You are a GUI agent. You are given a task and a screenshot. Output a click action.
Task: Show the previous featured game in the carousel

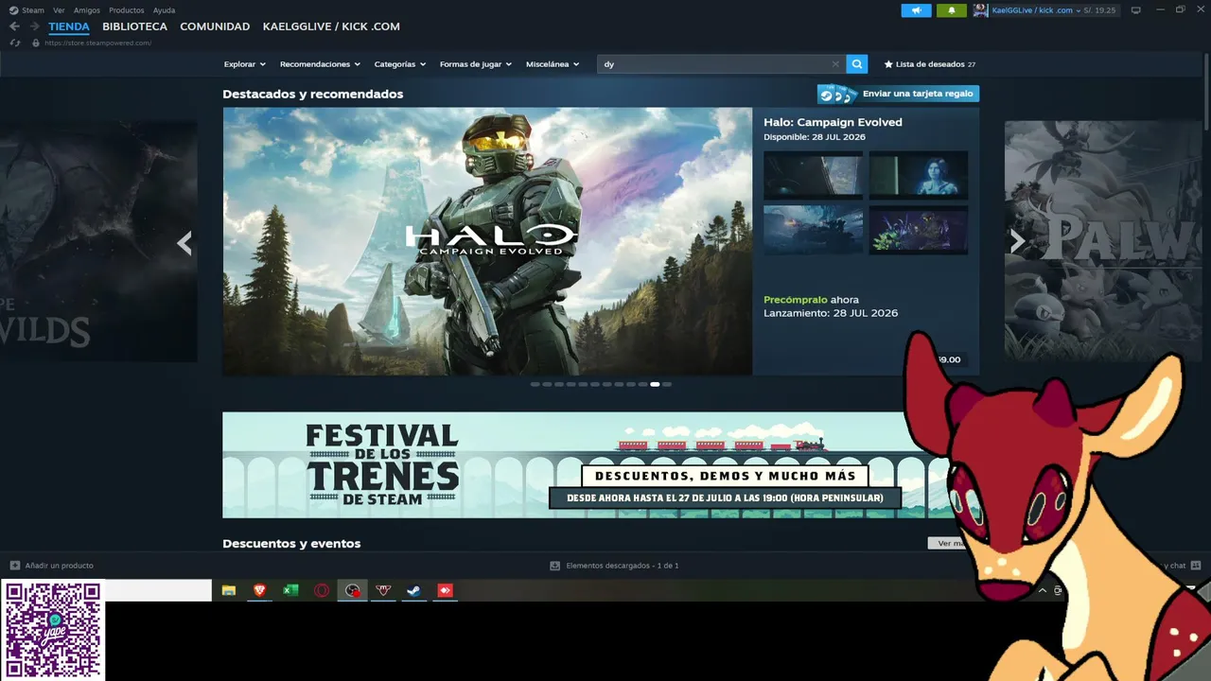point(184,244)
